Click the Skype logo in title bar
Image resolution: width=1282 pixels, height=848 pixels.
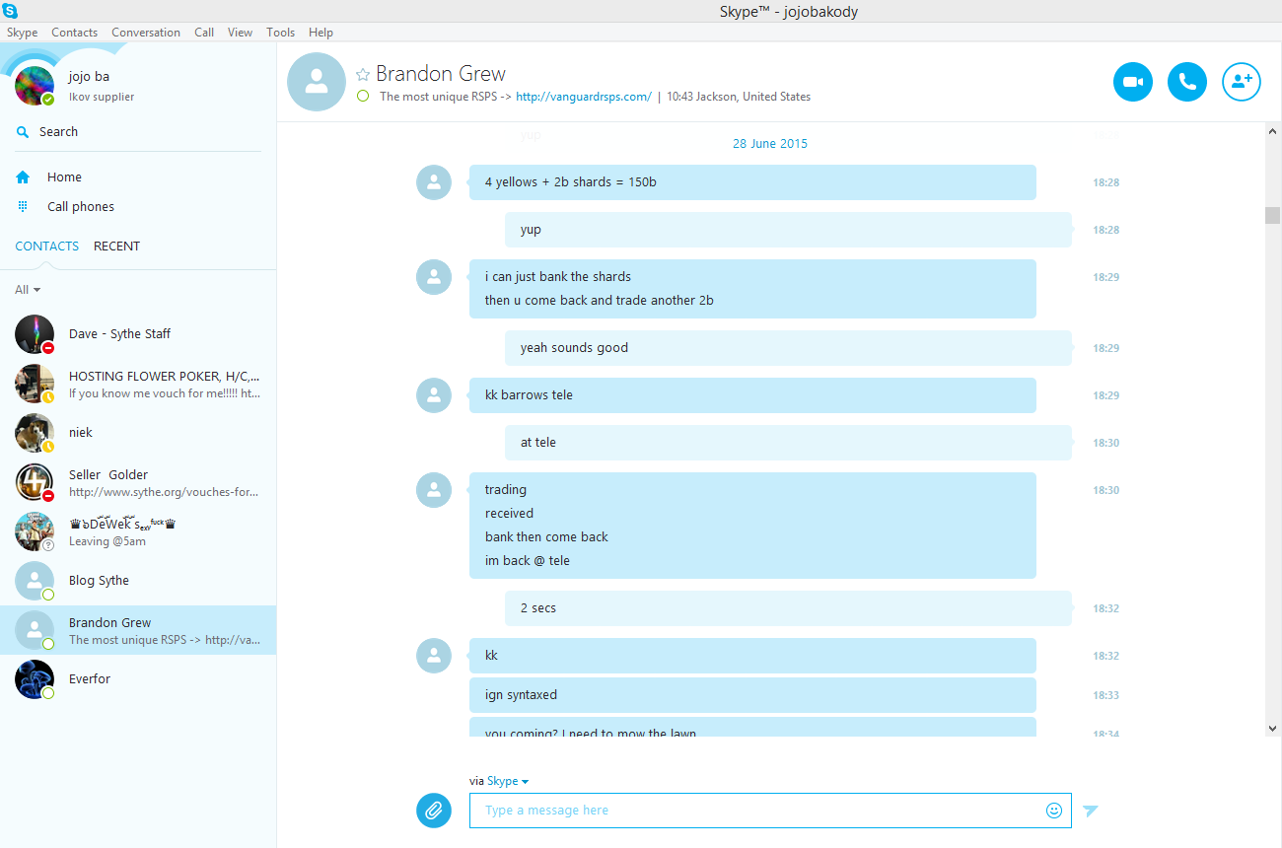9,11
